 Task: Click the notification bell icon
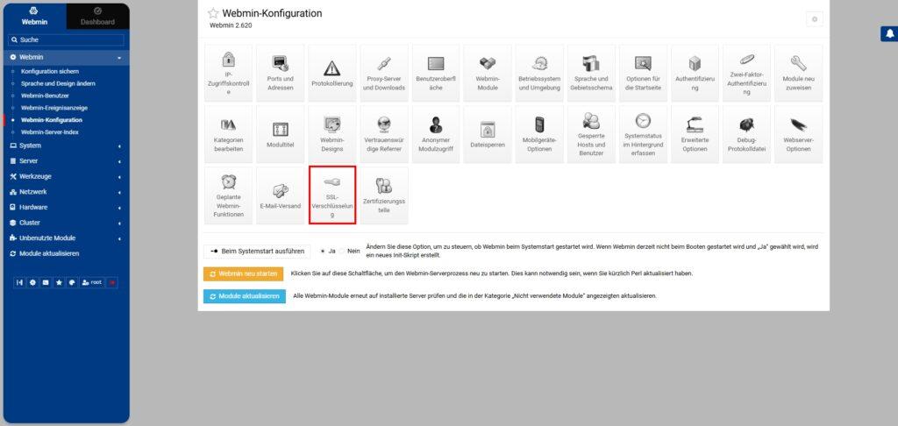pyautogui.click(x=889, y=34)
